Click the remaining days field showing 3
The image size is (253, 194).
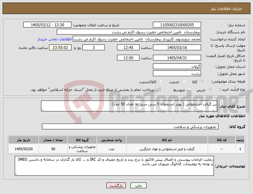[x=94, y=47]
